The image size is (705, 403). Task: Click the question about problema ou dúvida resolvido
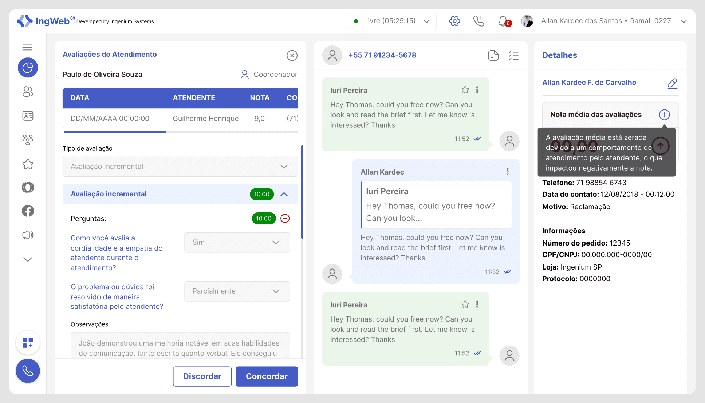point(117,297)
